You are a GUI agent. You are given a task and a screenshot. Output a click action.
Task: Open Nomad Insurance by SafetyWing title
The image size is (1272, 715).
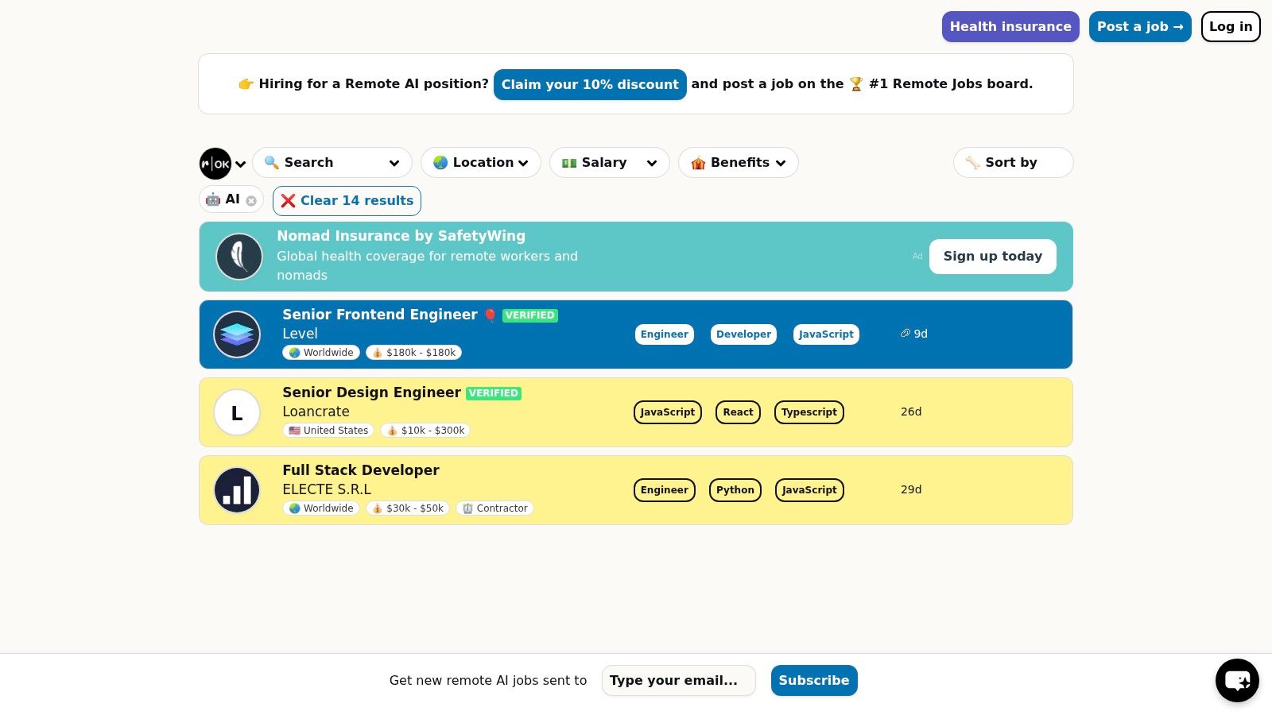[401, 236]
